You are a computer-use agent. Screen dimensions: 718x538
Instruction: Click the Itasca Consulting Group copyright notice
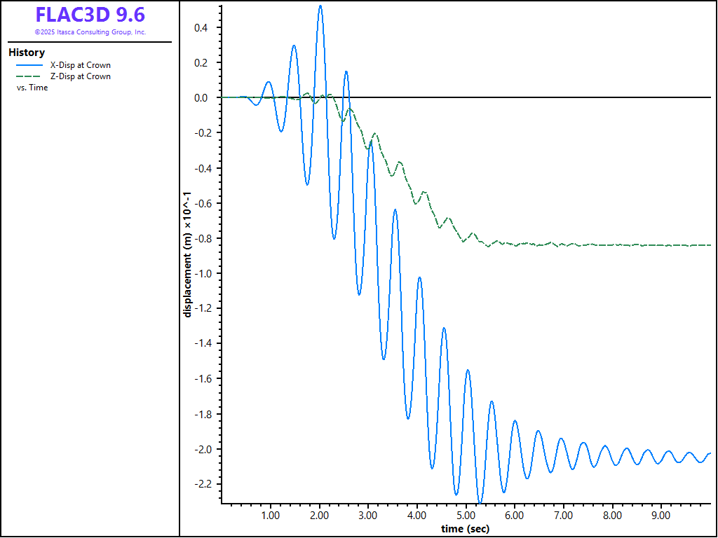(90, 32)
